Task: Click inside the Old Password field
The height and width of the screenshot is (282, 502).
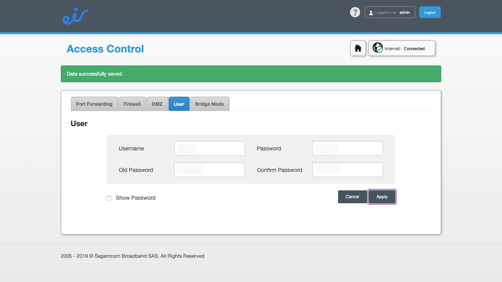Action: coord(209,170)
